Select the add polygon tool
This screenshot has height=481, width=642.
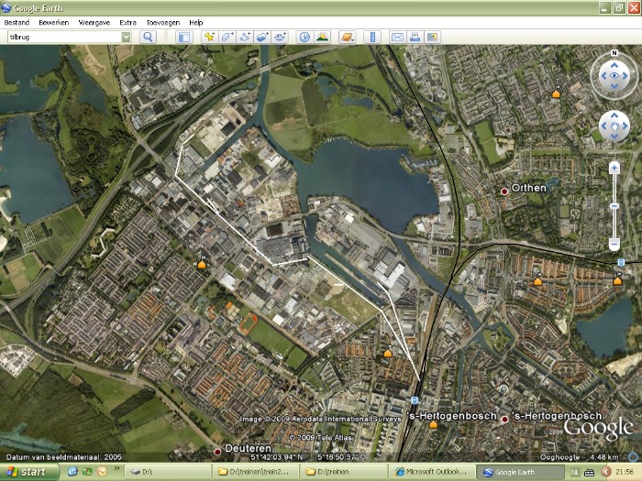pyautogui.click(x=227, y=37)
